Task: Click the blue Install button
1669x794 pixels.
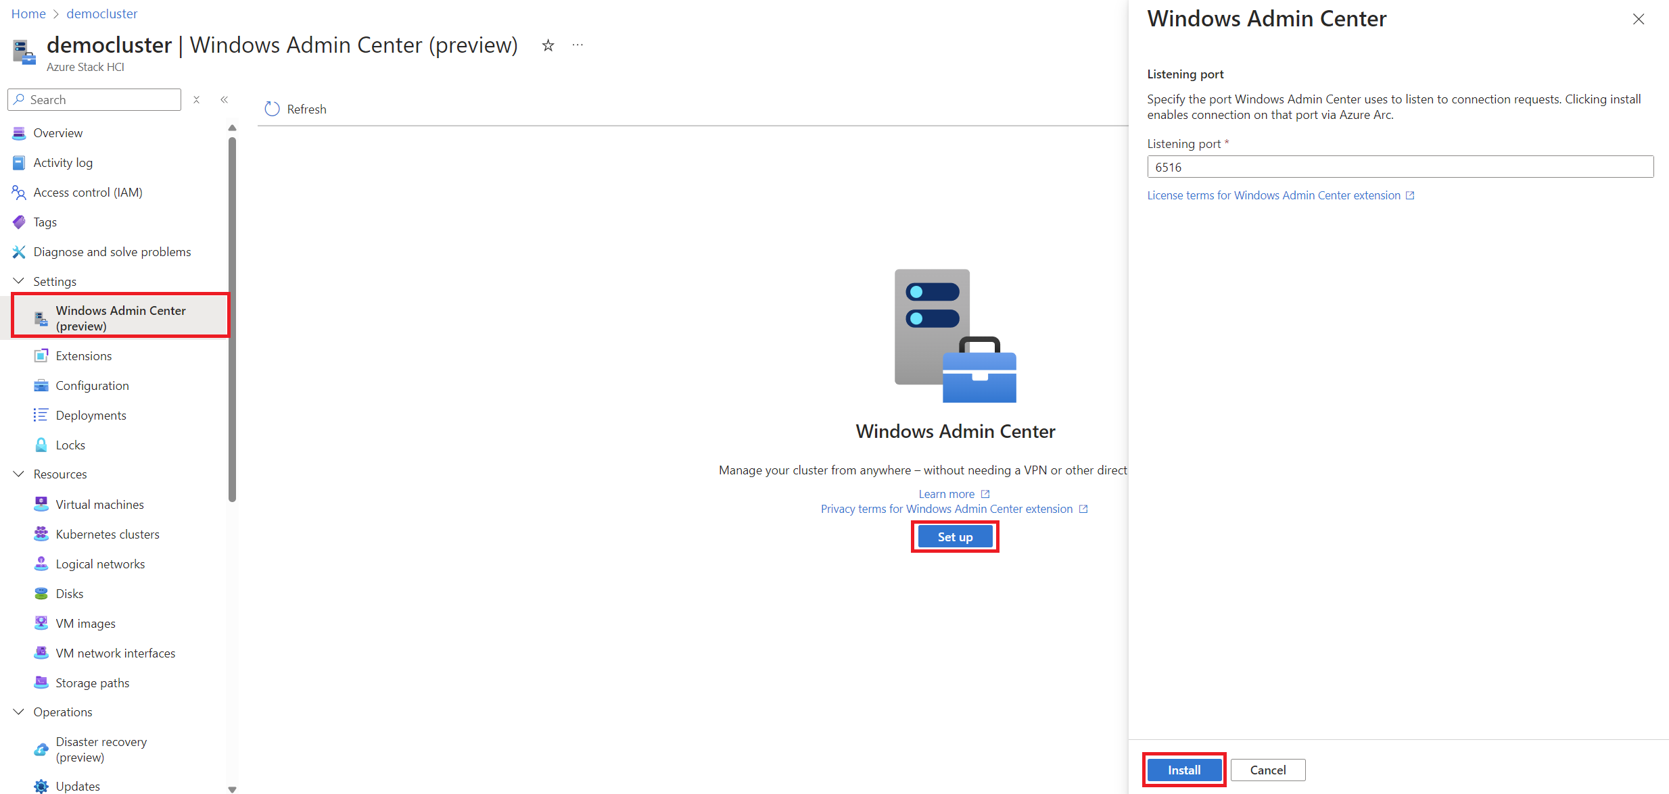Action: point(1184,770)
